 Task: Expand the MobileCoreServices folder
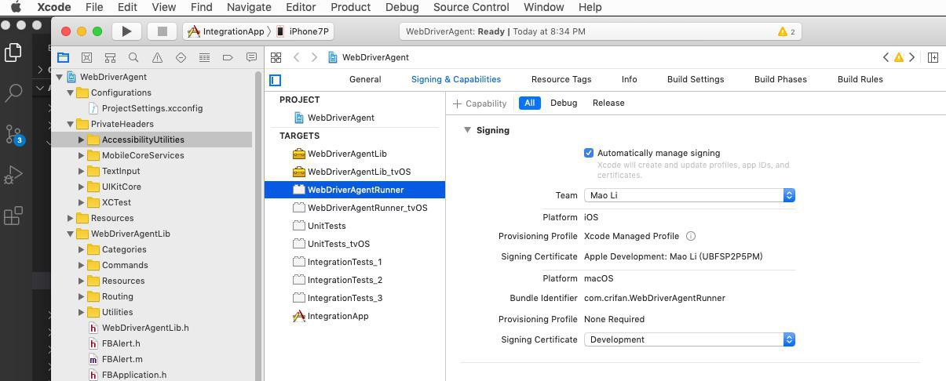click(81, 155)
